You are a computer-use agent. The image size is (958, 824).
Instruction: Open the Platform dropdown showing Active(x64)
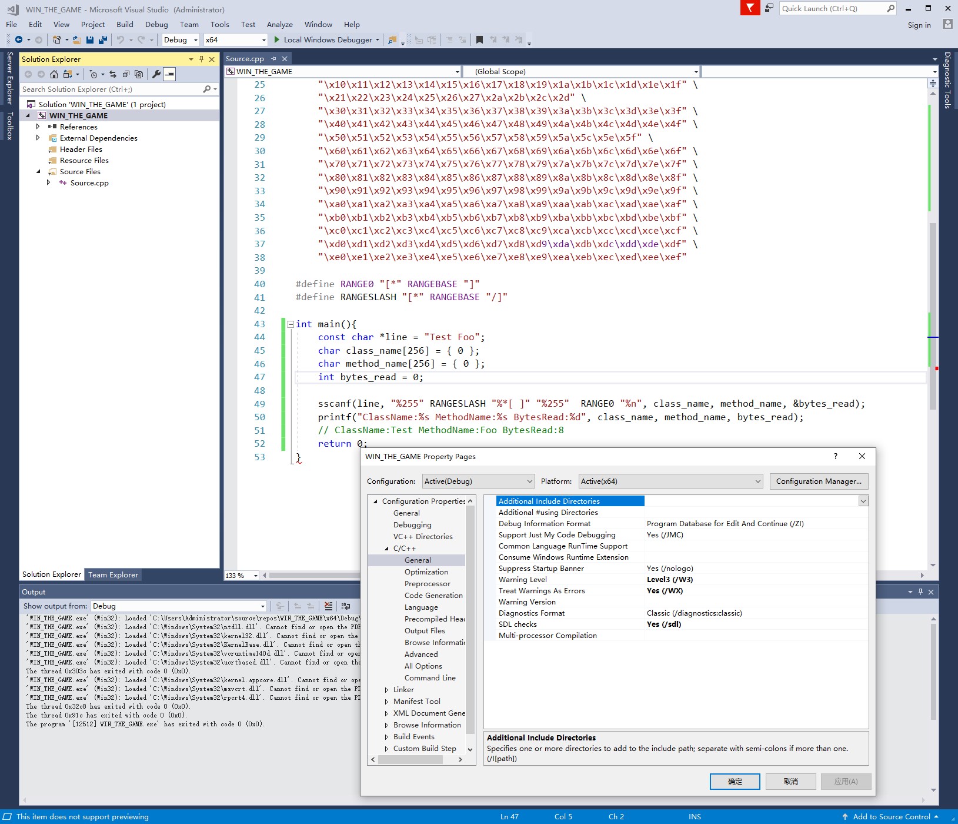pyautogui.click(x=670, y=481)
